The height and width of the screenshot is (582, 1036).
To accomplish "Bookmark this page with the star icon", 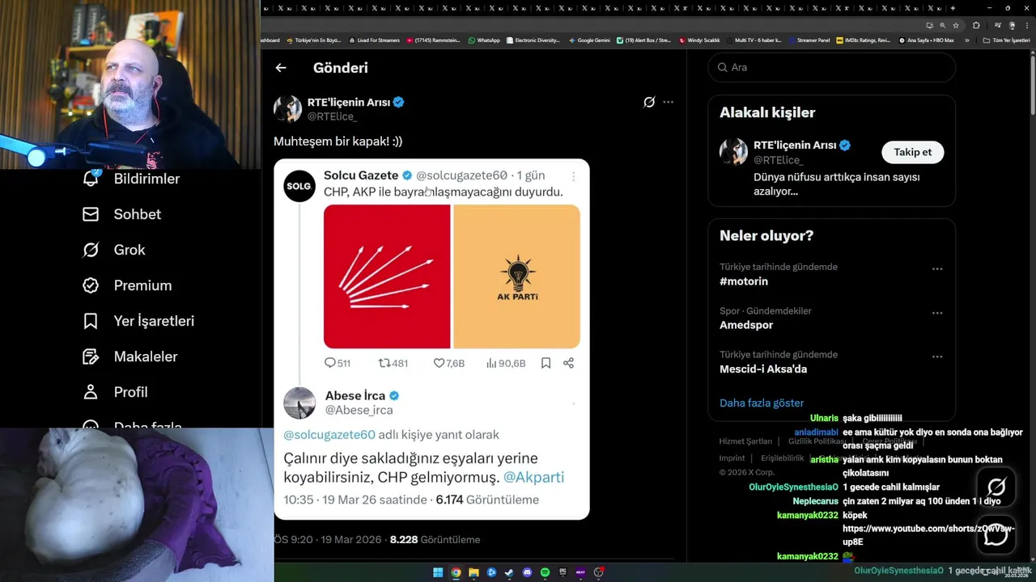I will (956, 25).
